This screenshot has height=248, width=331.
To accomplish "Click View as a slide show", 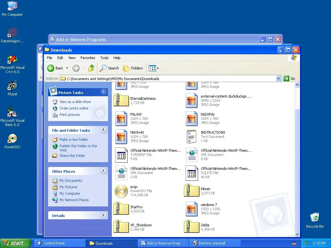I will point(75,102).
